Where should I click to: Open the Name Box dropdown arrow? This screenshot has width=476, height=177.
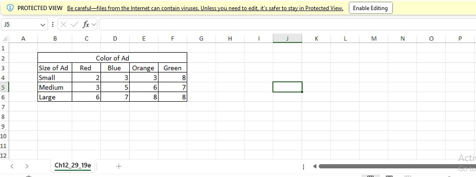(42, 25)
